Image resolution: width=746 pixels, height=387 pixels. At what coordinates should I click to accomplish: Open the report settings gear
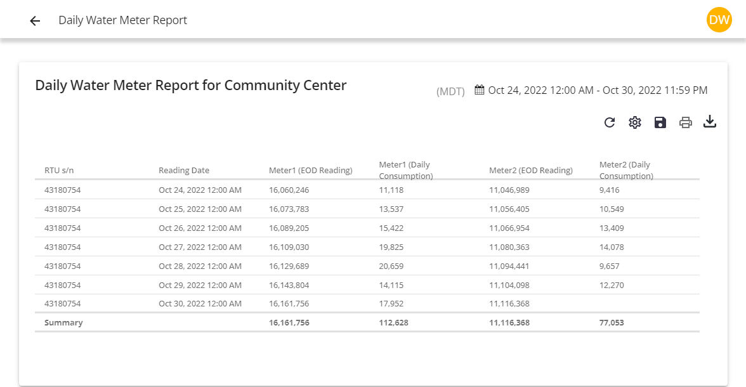[x=634, y=122]
